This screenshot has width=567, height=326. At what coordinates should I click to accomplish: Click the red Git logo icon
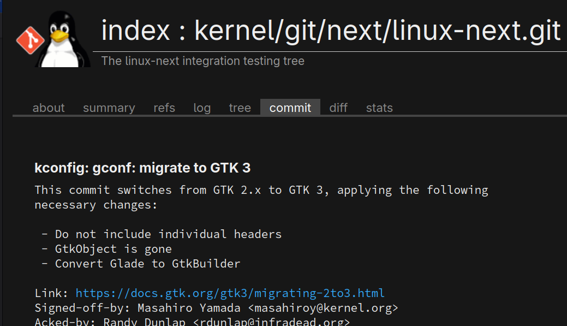(x=30, y=40)
